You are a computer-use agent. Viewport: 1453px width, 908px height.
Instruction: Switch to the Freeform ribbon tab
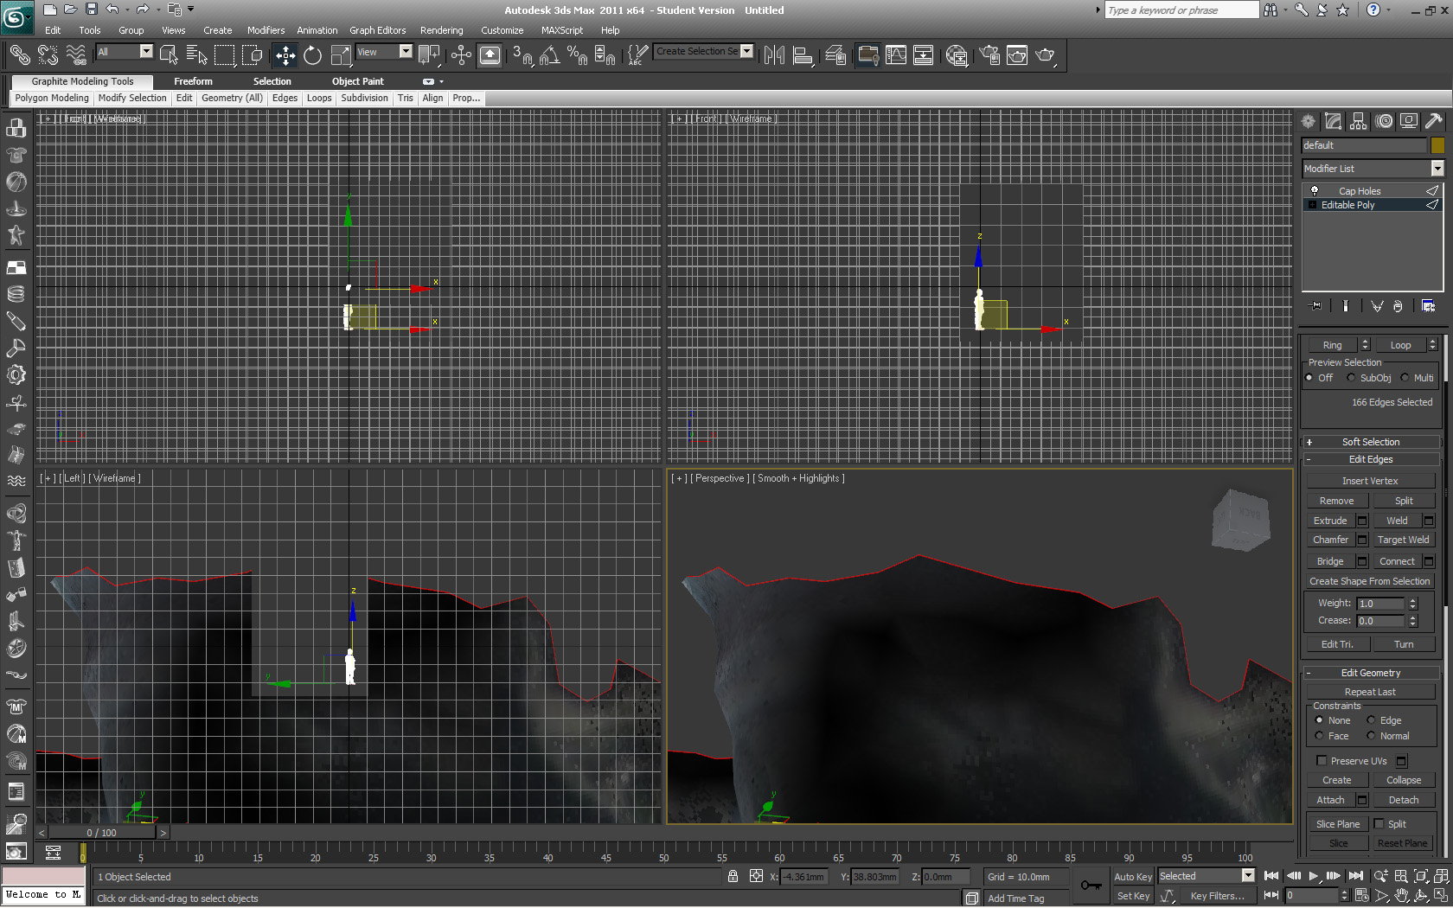coord(193,81)
